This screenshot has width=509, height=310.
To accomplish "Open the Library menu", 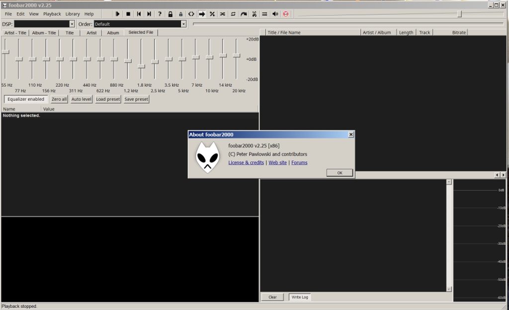I will [73, 14].
